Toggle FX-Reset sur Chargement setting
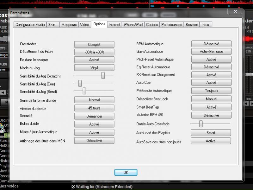The width and height of the screenshot is (253, 190). 211,75
